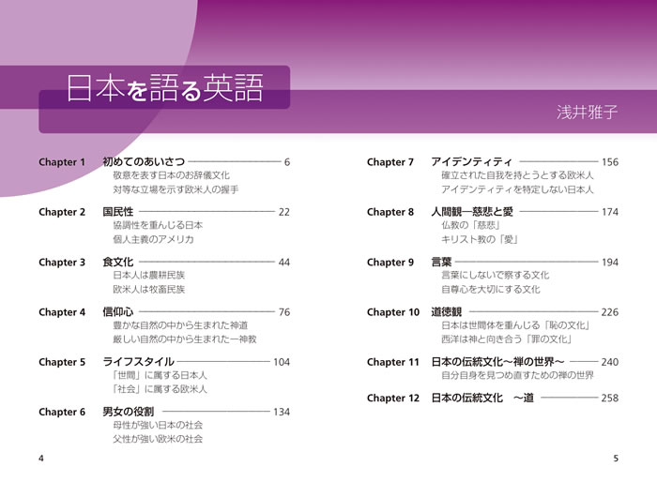Select subtitle 確立された自我を持とうとする欧米人
Image resolution: width=657 pixels, height=482 pixels.
pos(517,175)
